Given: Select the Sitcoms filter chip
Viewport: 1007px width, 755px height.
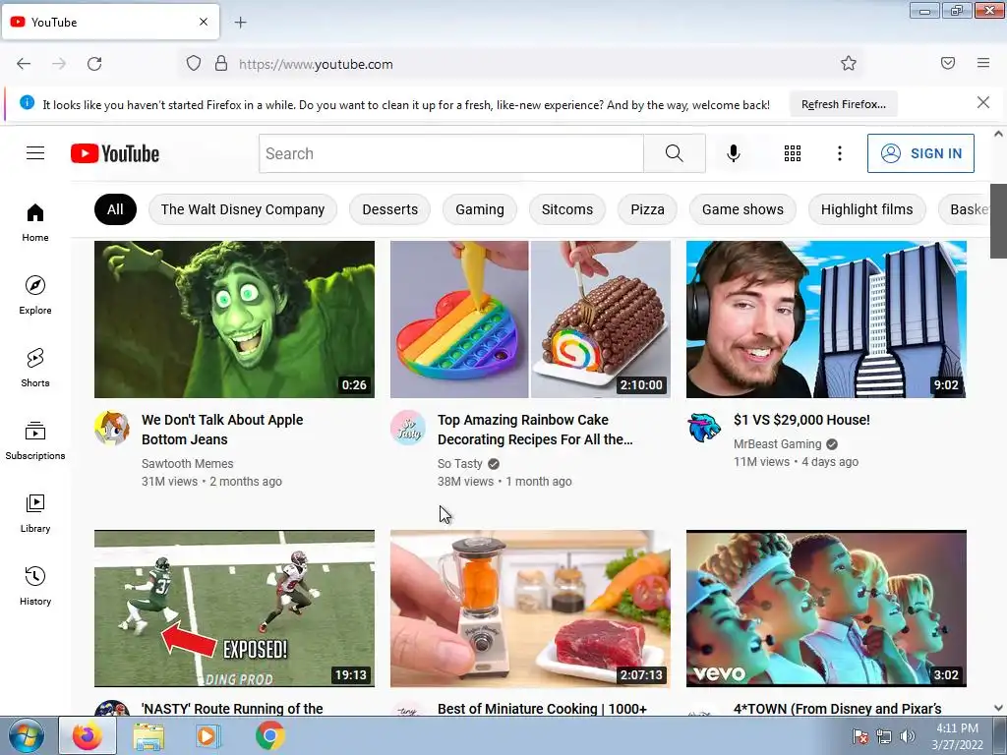Looking at the screenshot, I should point(567,209).
